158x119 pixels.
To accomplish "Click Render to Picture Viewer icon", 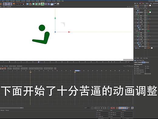I will 20,4.
